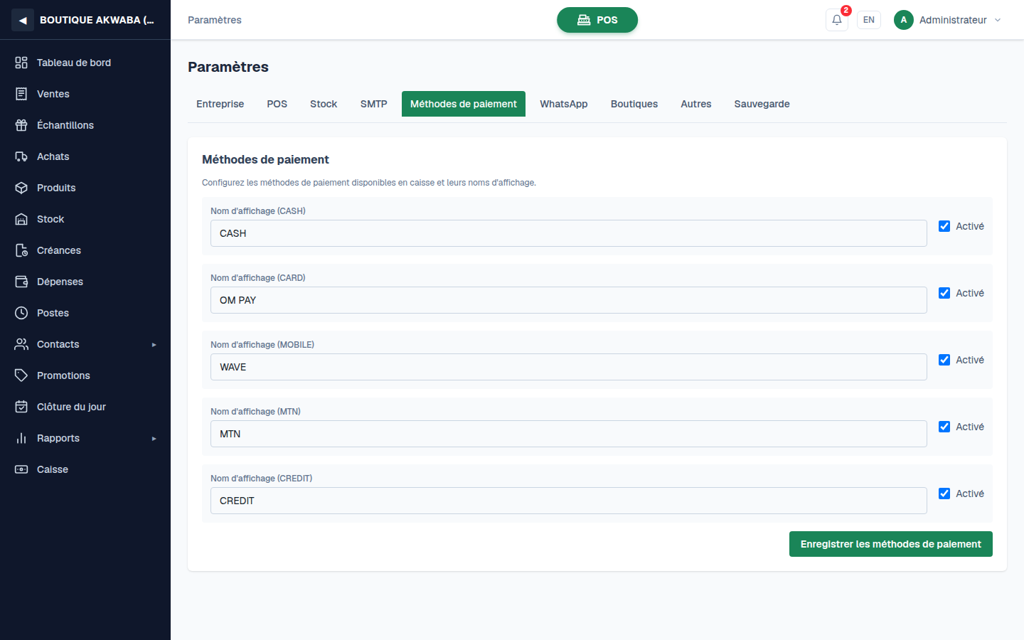Open the notifications bell
Viewport: 1024px width, 640px height.
(837, 20)
